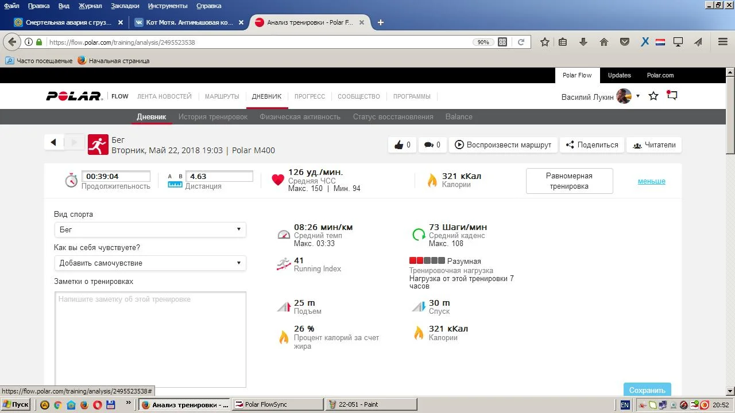Open the Физическая активность sub-tab
This screenshot has width=735, height=413.
tap(300, 116)
